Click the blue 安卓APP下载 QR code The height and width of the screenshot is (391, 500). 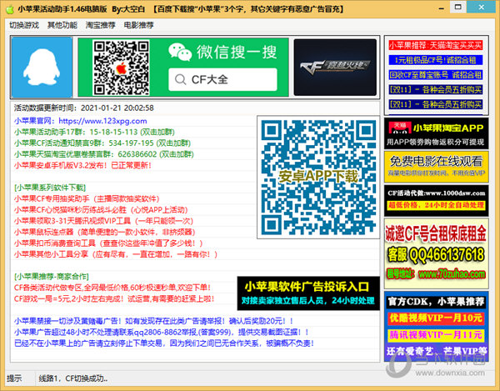(318, 177)
